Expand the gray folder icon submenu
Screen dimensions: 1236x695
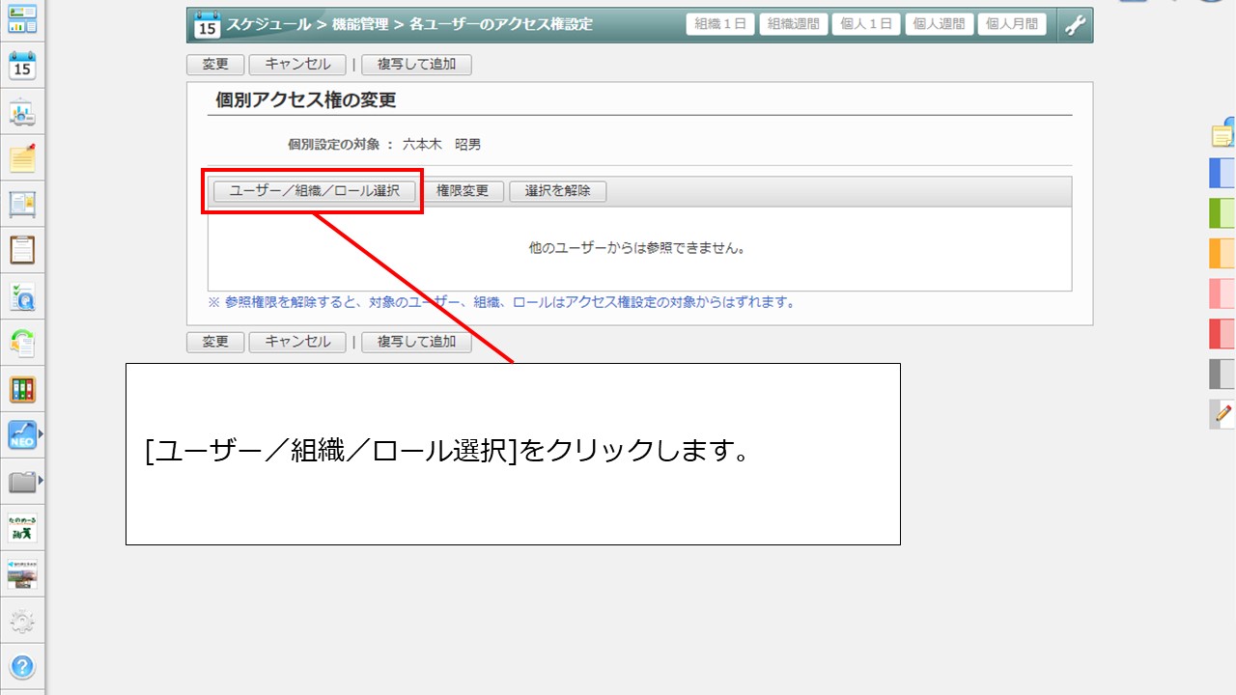point(40,481)
